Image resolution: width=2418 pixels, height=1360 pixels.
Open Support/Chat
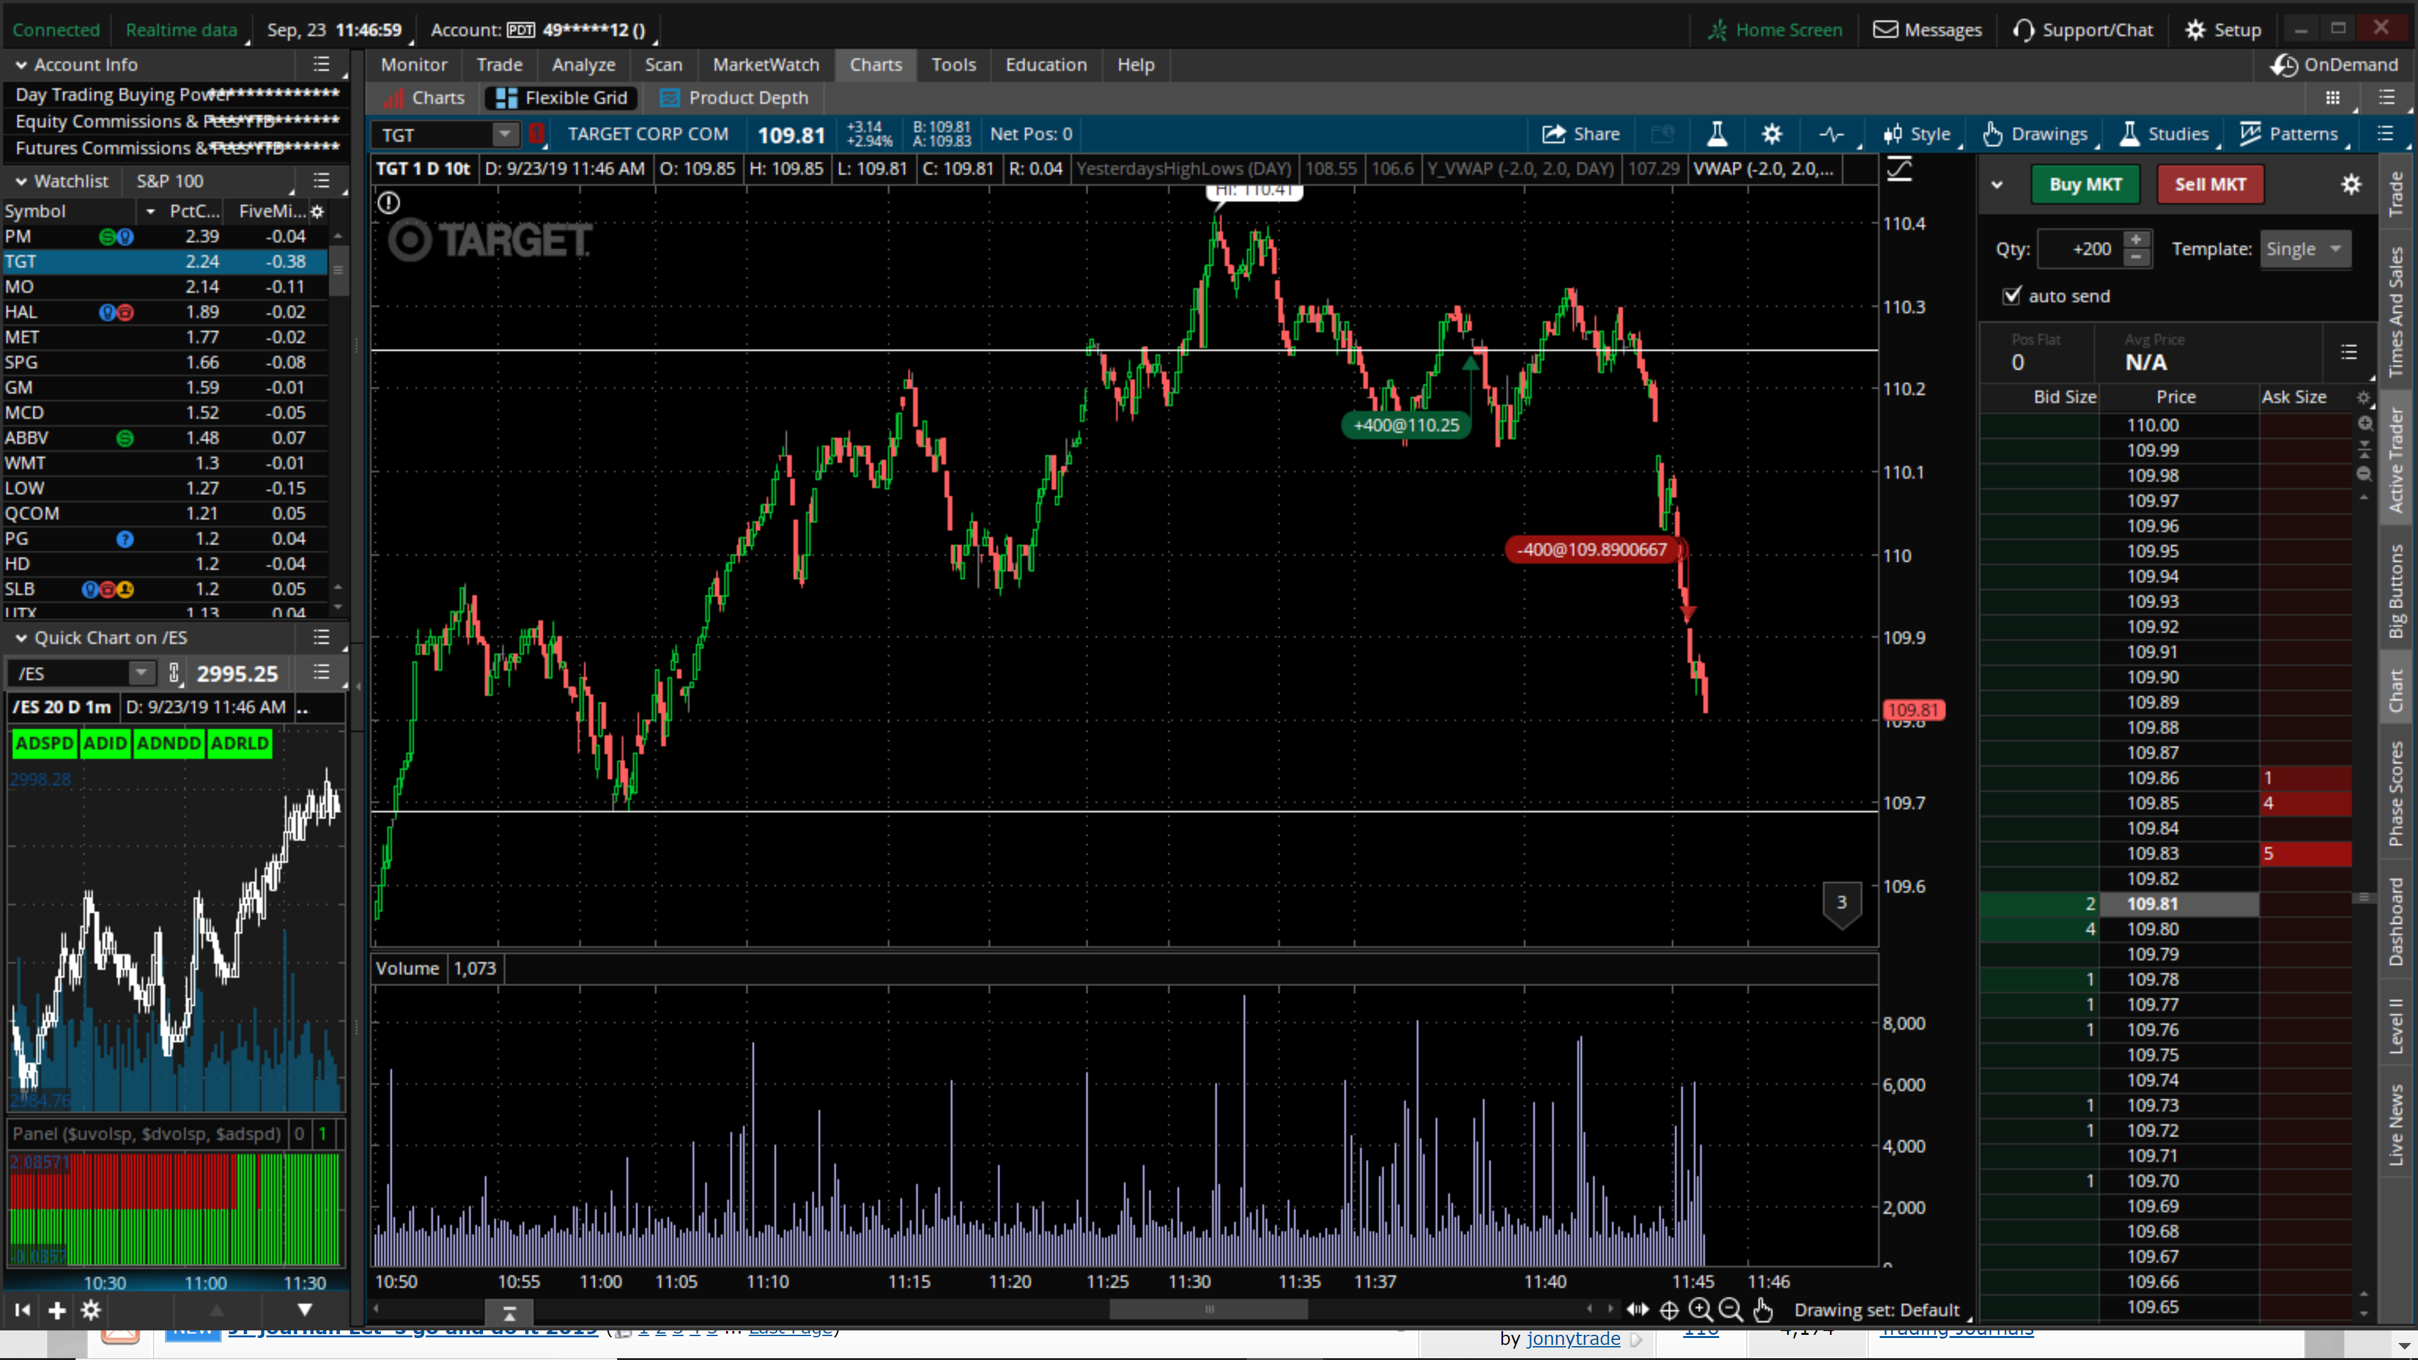tap(2083, 30)
